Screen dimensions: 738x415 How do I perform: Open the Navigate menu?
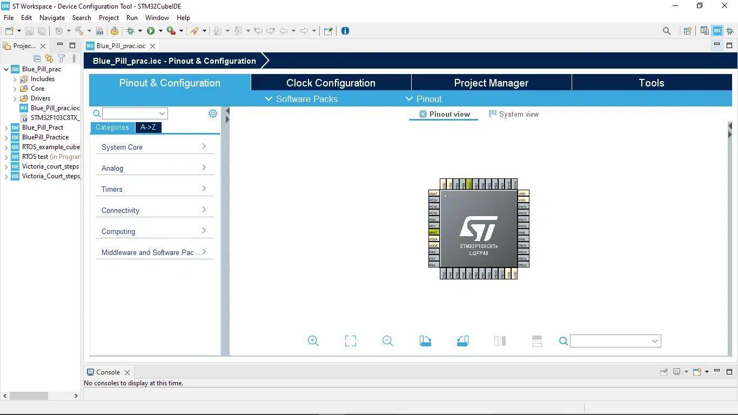coord(52,18)
